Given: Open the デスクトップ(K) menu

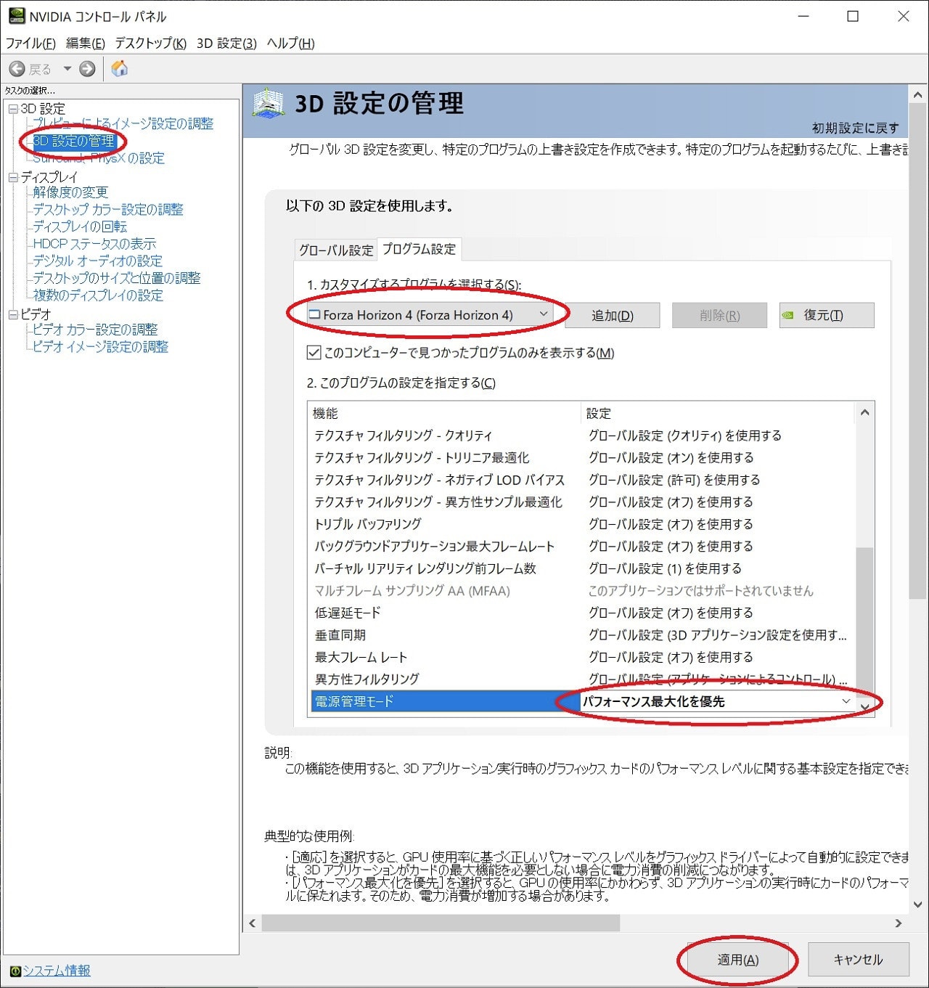Looking at the screenshot, I should (x=150, y=44).
